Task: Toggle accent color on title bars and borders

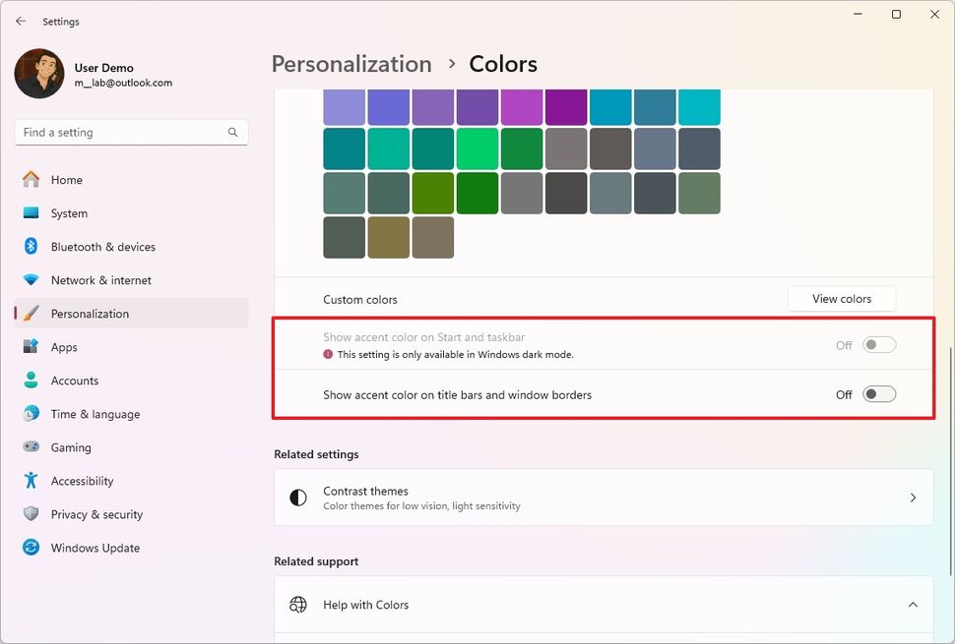Action: tap(879, 394)
